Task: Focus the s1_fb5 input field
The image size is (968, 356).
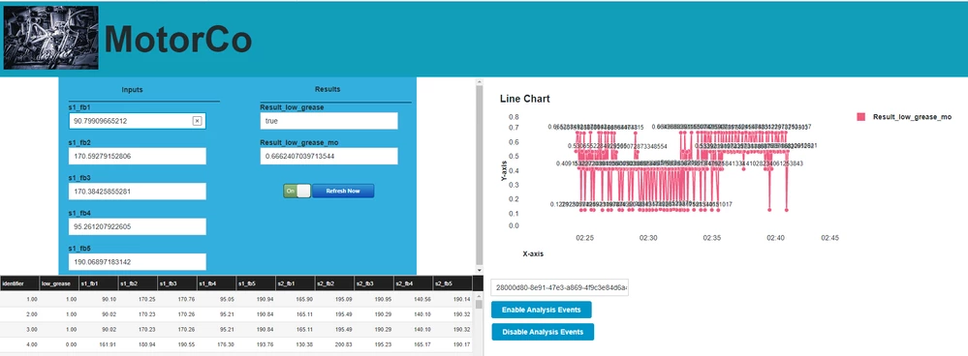Action: pos(137,262)
